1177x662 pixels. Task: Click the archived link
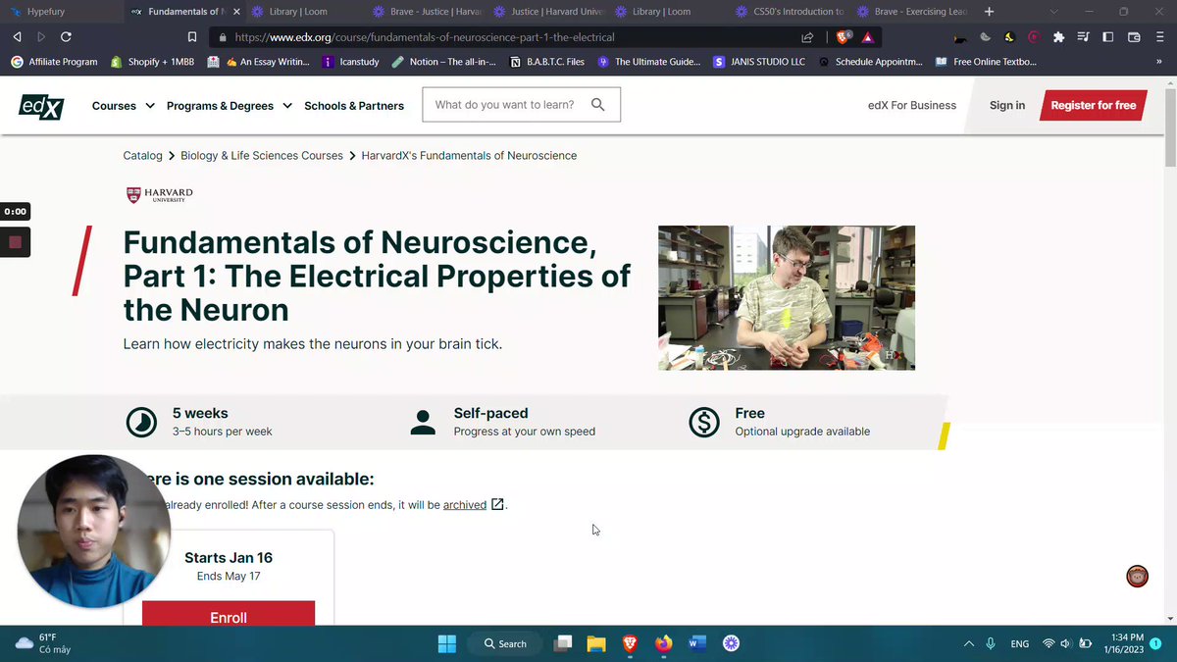pyautogui.click(x=465, y=505)
